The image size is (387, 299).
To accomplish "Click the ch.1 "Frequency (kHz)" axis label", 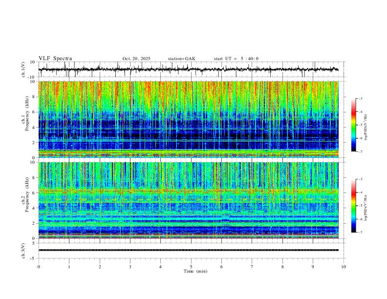I will pos(27,114).
